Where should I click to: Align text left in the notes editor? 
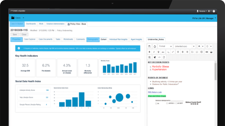(178, 52)
